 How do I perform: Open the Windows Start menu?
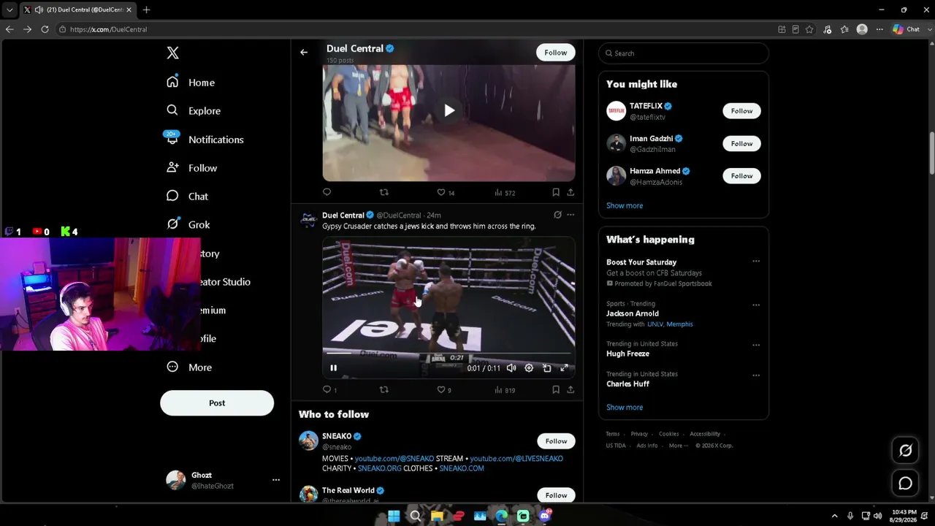(x=394, y=517)
